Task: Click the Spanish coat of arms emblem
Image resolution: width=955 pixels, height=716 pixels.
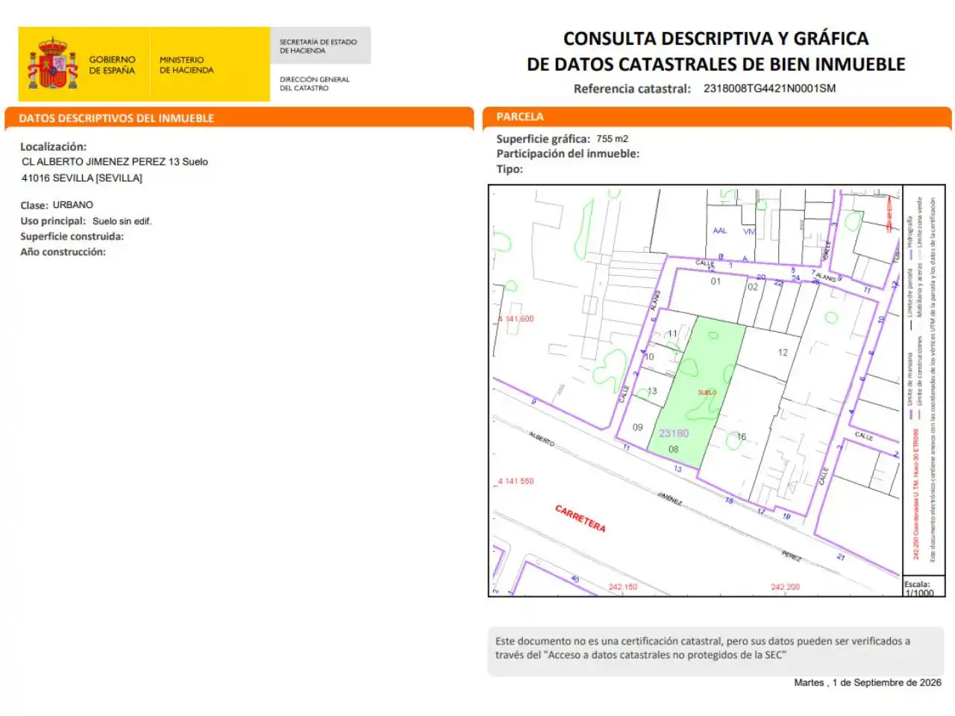Action: click(53, 64)
